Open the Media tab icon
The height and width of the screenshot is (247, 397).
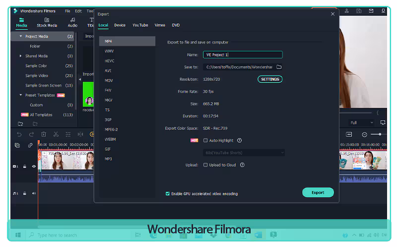pos(21,20)
